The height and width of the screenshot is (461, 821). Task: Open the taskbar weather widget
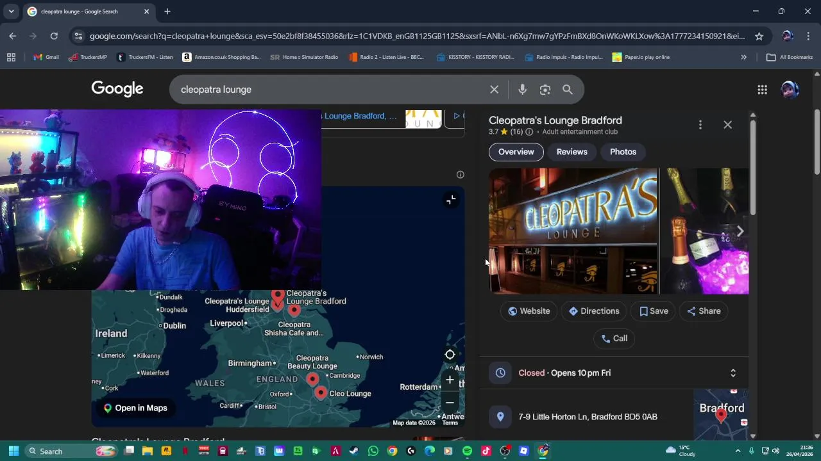(681, 451)
